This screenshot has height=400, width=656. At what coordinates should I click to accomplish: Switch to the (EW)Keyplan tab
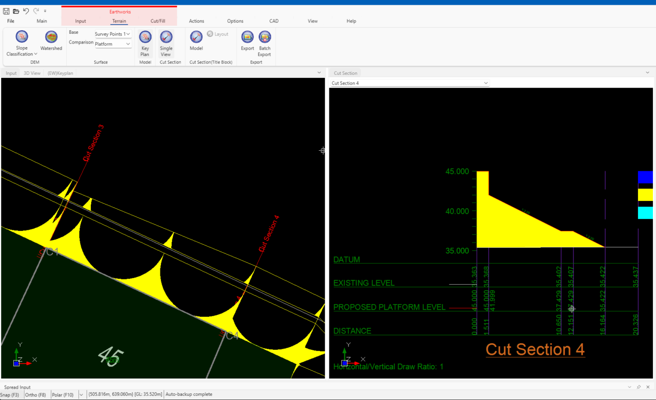[x=60, y=73]
